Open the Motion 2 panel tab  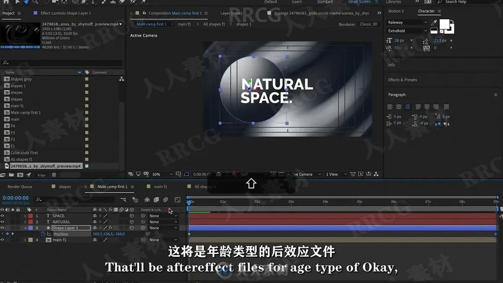(396, 11)
